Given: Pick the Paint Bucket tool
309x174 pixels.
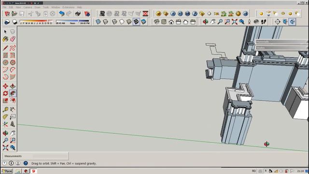Looking at the screenshot, I should [x=5, y=39].
